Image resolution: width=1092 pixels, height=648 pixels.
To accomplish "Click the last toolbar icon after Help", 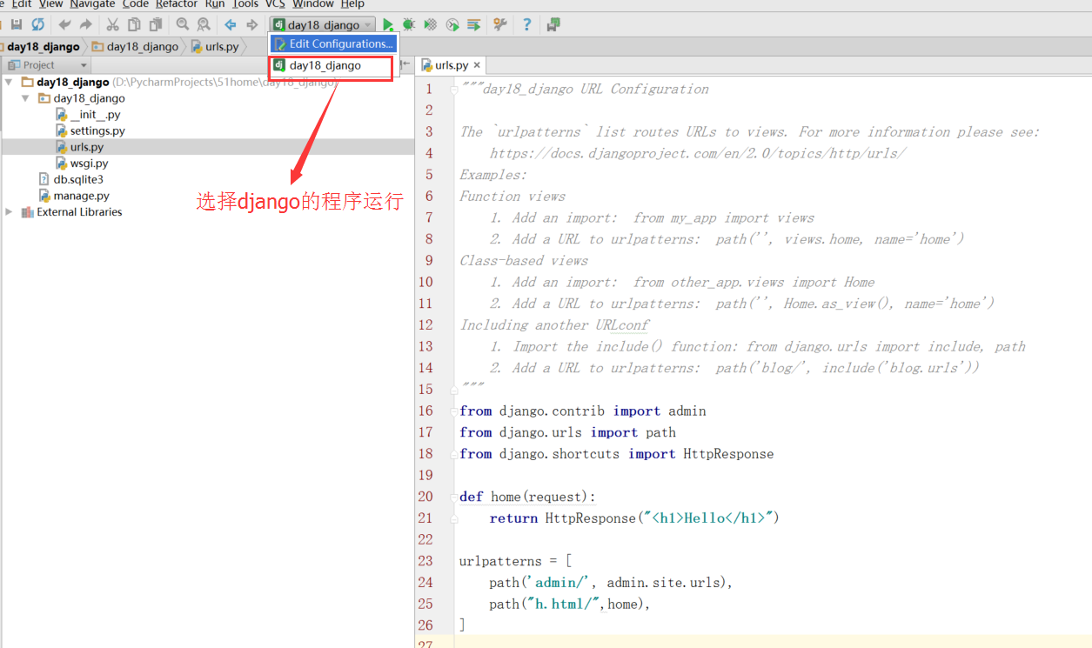I will tap(553, 25).
